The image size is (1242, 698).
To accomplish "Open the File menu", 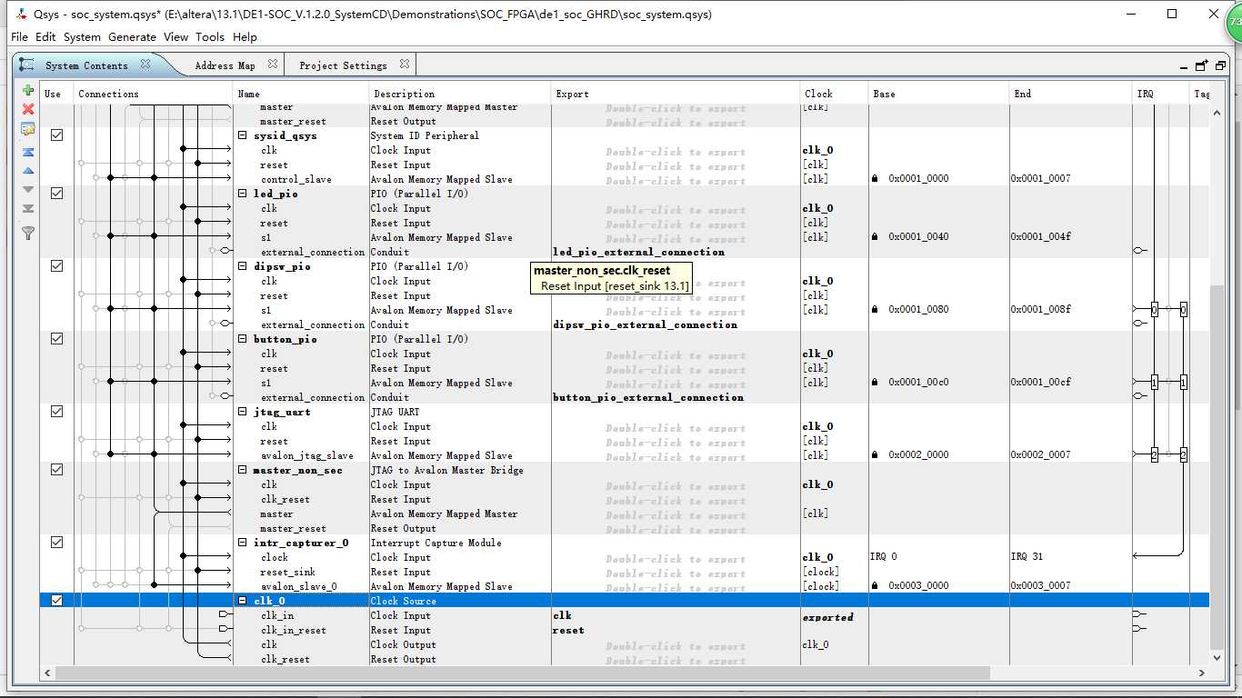I will (x=19, y=37).
